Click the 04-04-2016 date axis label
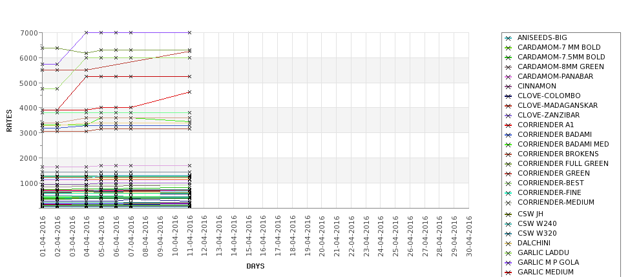This screenshot has width=630, height=277. tap(87, 236)
